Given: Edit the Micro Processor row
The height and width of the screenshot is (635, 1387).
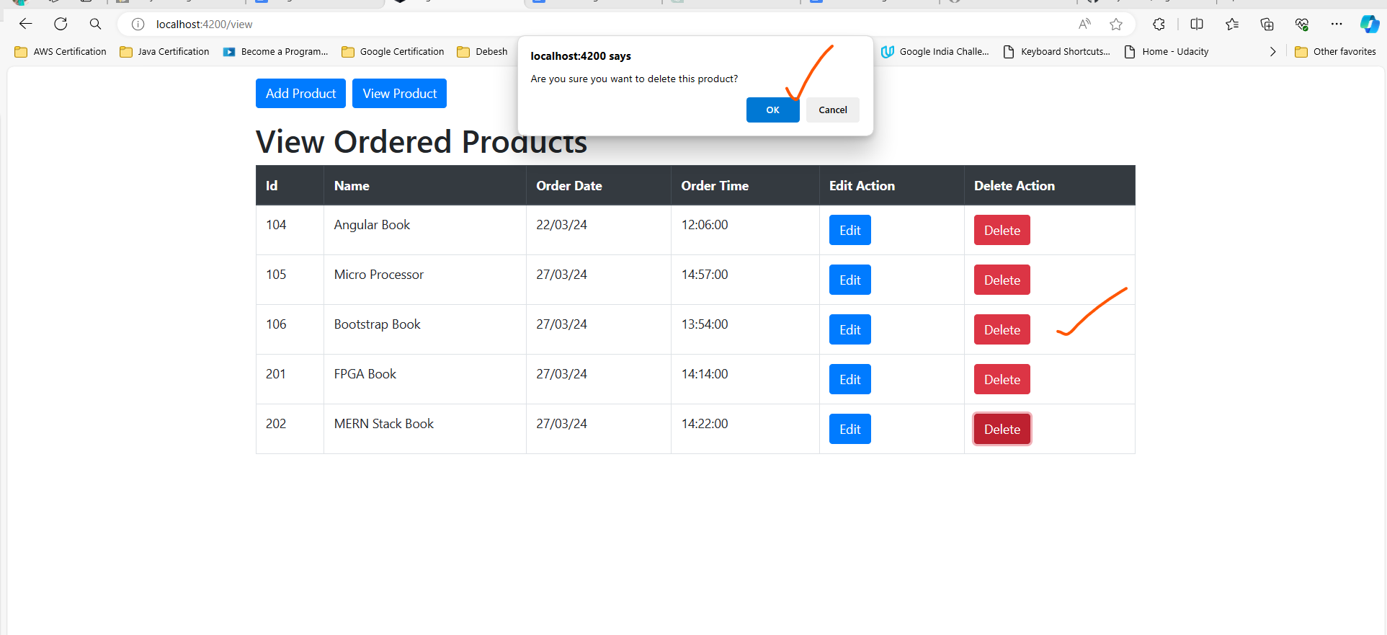Looking at the screenshot, I should tap(849, 280).
